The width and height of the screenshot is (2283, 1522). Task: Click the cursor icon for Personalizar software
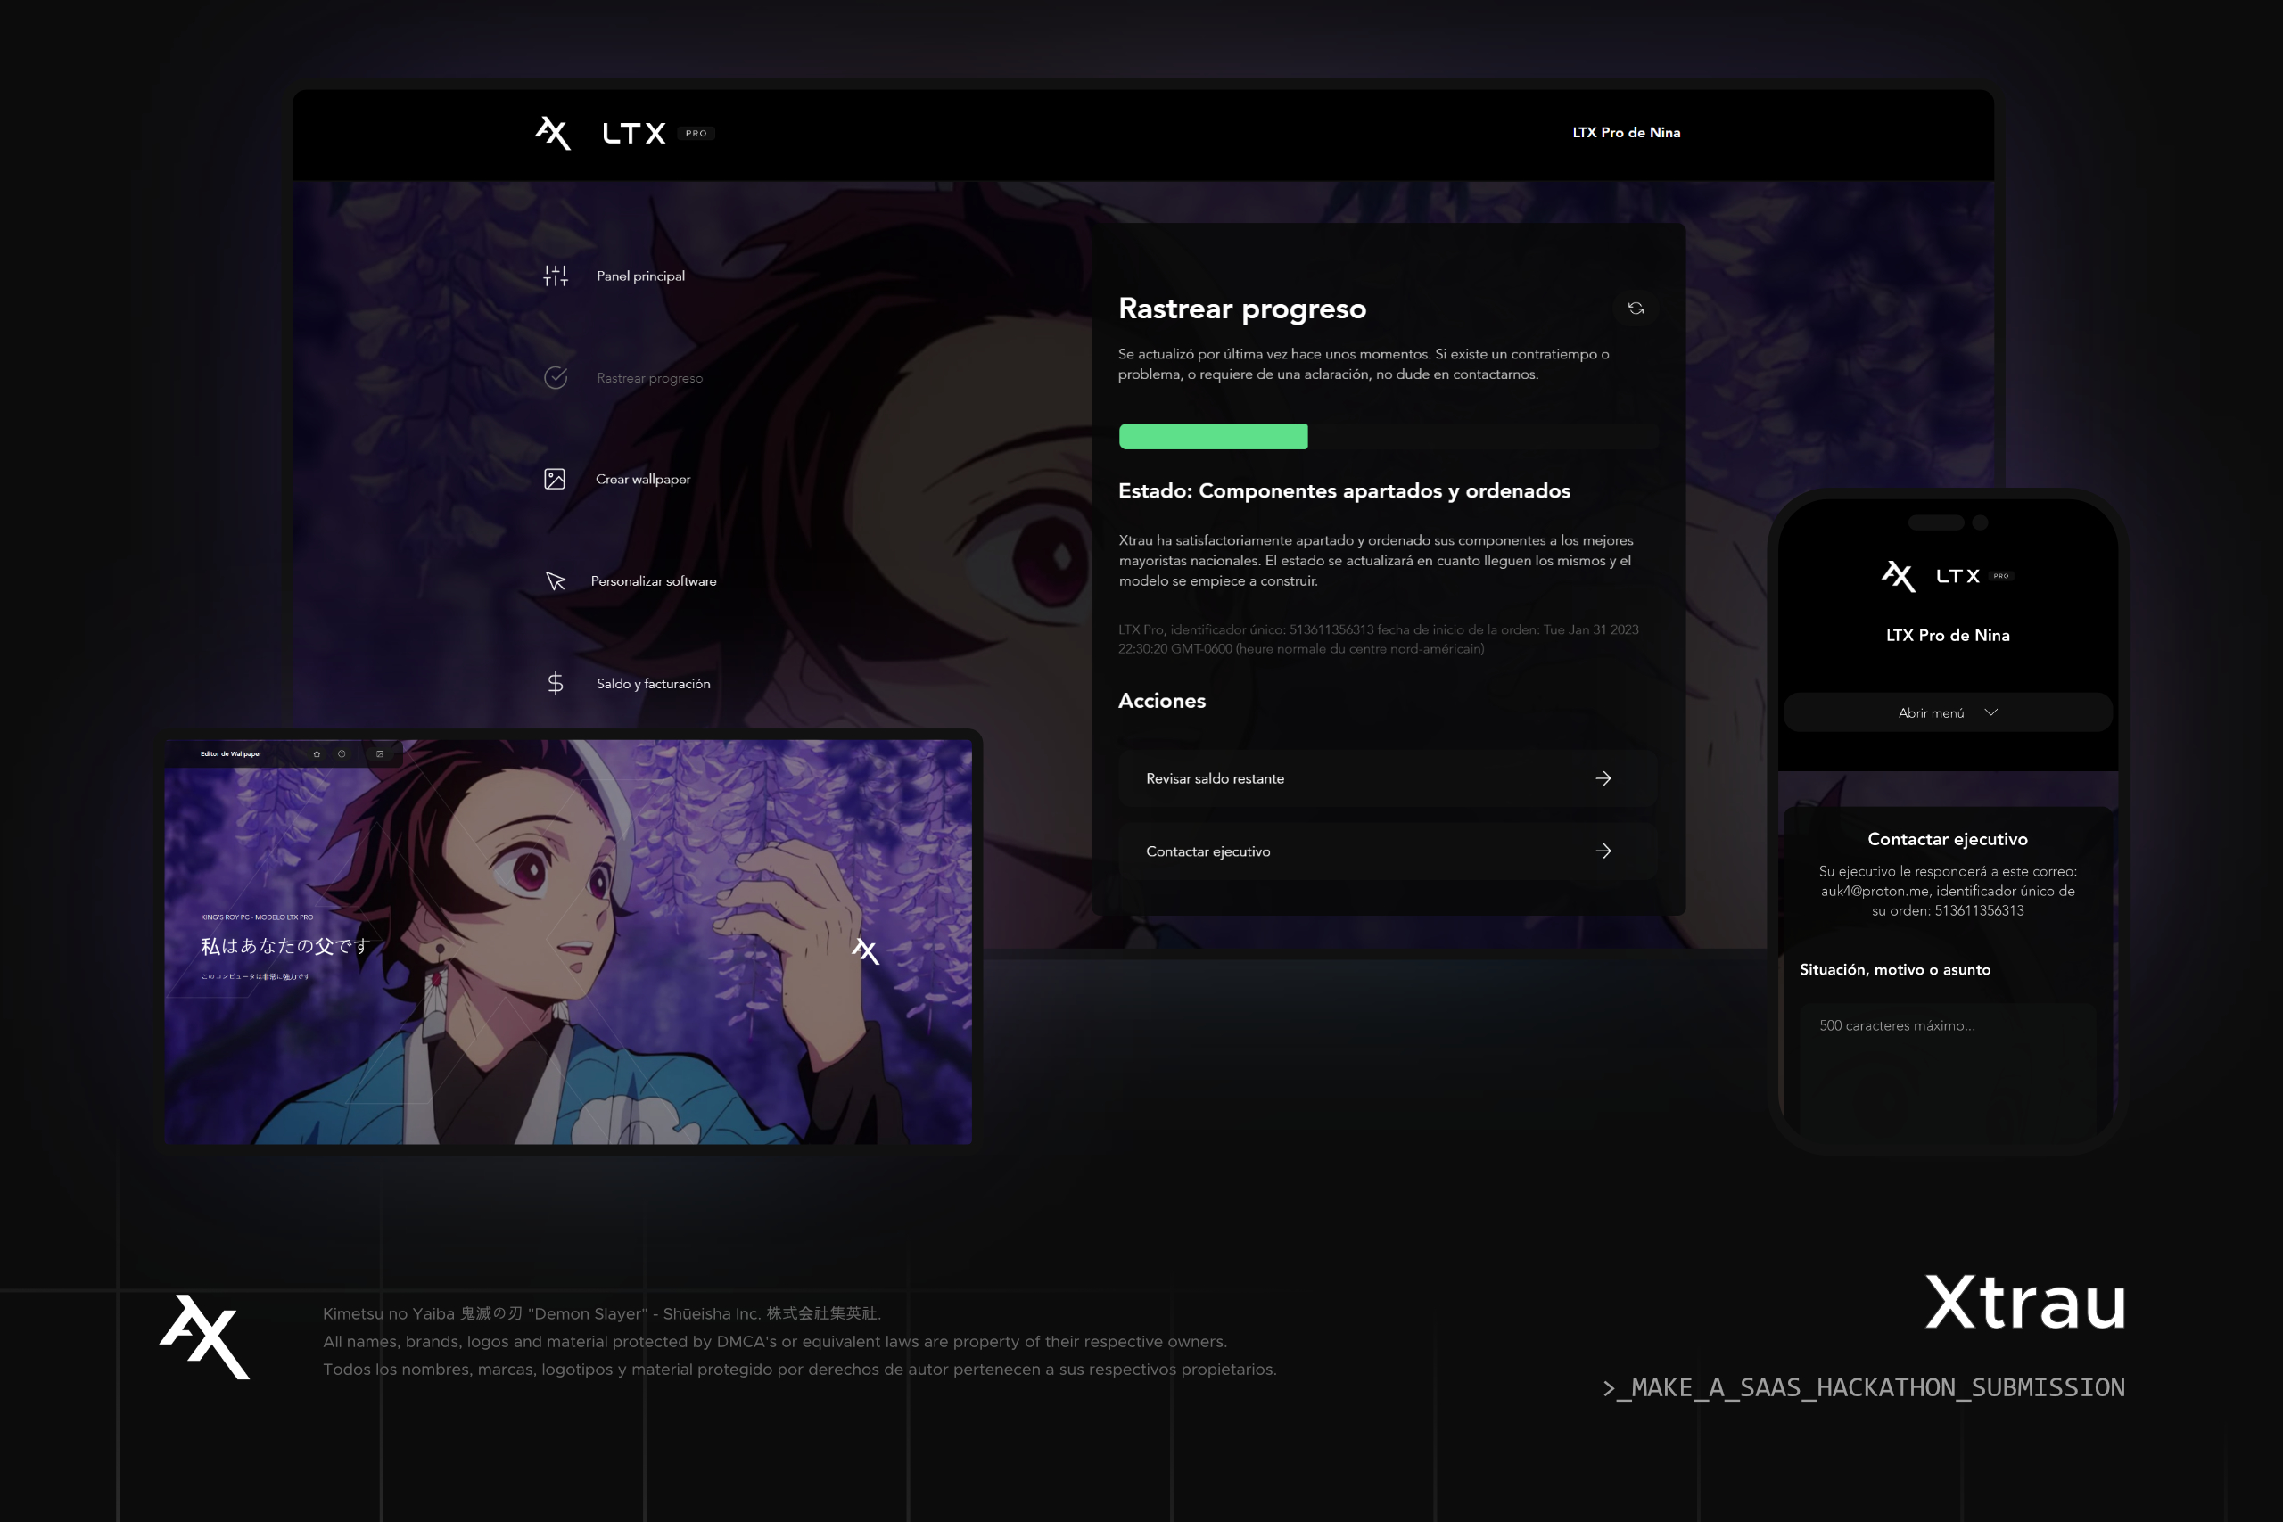tap(556, 581)
